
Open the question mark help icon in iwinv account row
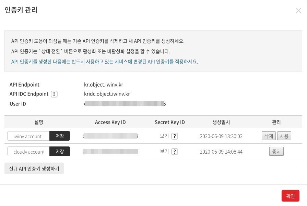click(x=175, y=136)
